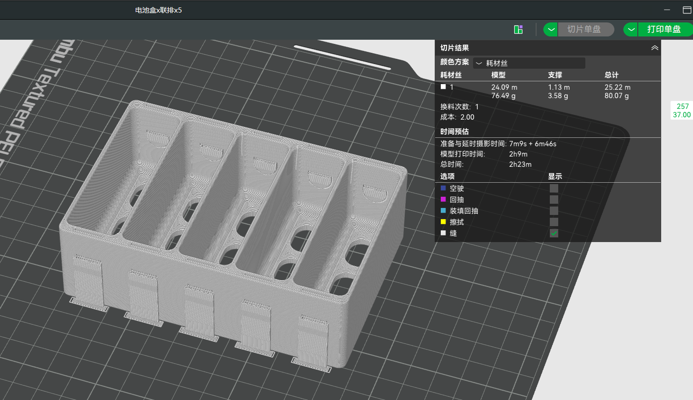The image size is (693, 400).
Task: Click the layer value 257 slider label
Action: [683, 107]
